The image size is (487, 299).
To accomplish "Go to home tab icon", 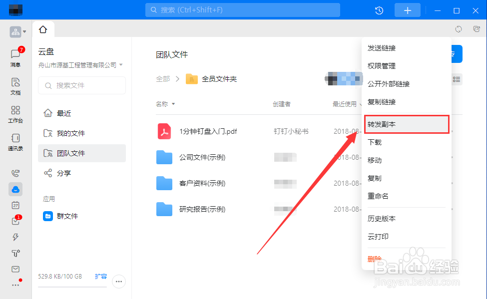I will click(43, 29).
